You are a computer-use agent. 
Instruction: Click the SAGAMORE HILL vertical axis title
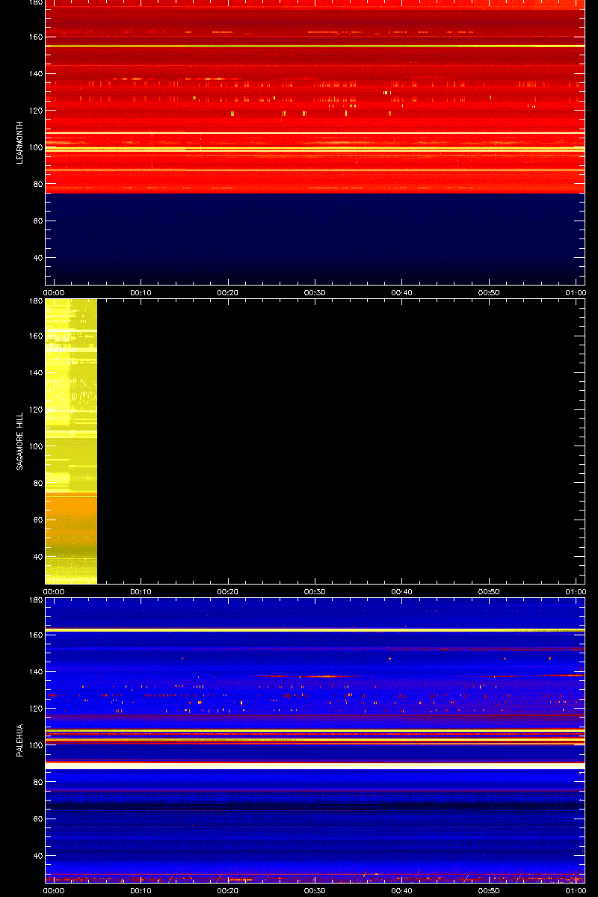coord(20,440)
